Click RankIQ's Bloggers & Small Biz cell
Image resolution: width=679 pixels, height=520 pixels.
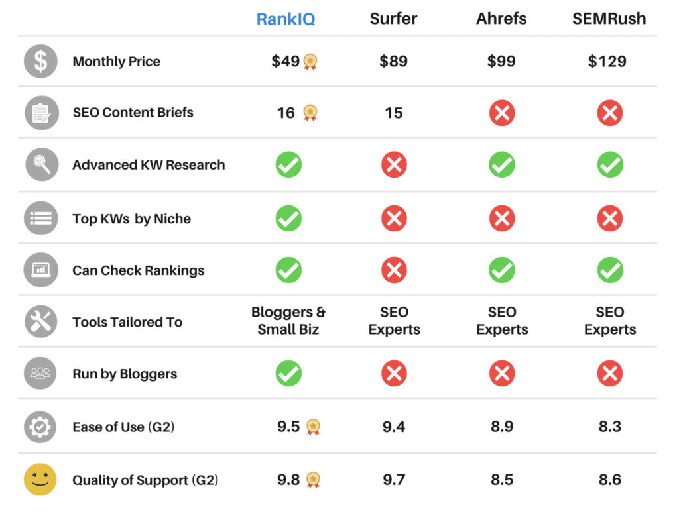288,321
